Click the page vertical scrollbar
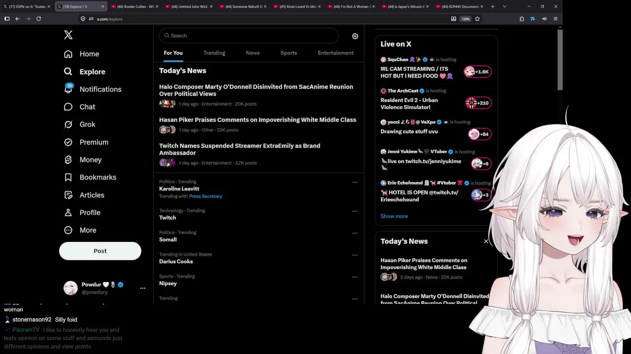The height and width of the screenshot is (354, 631). point(560,59)
